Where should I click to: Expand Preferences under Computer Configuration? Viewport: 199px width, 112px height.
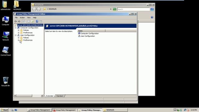(19, 33)
